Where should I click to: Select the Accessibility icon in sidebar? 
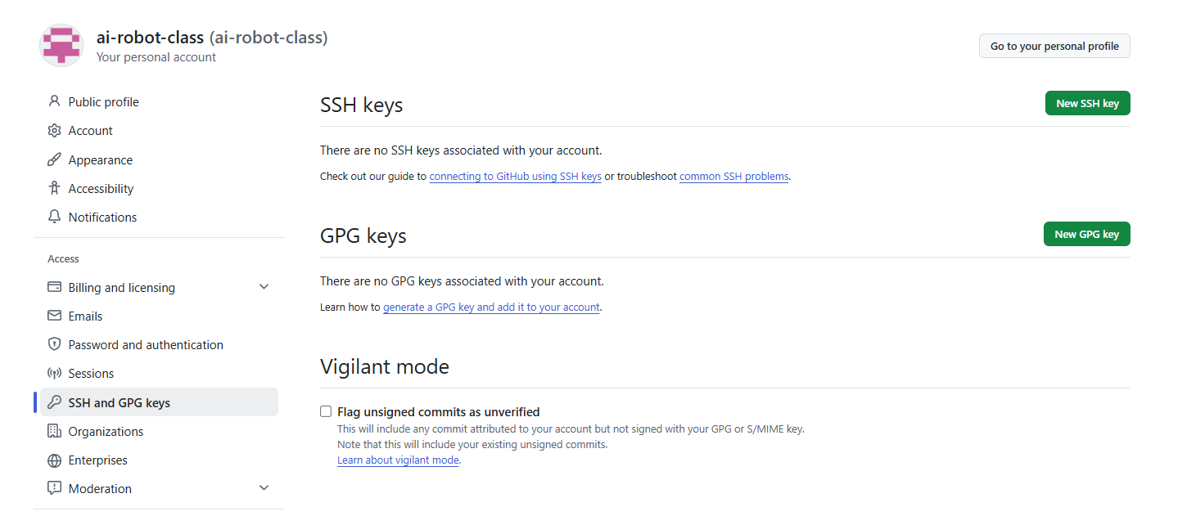coord(54,187)
